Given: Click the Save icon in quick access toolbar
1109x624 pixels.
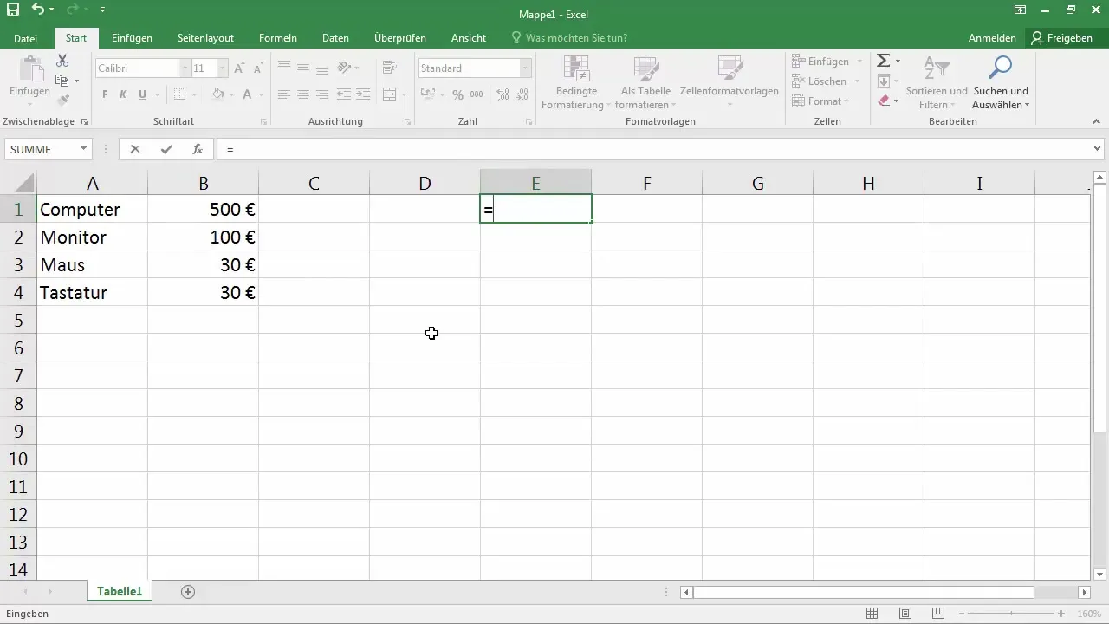Looking at the screenshot, I should (13, 10).
